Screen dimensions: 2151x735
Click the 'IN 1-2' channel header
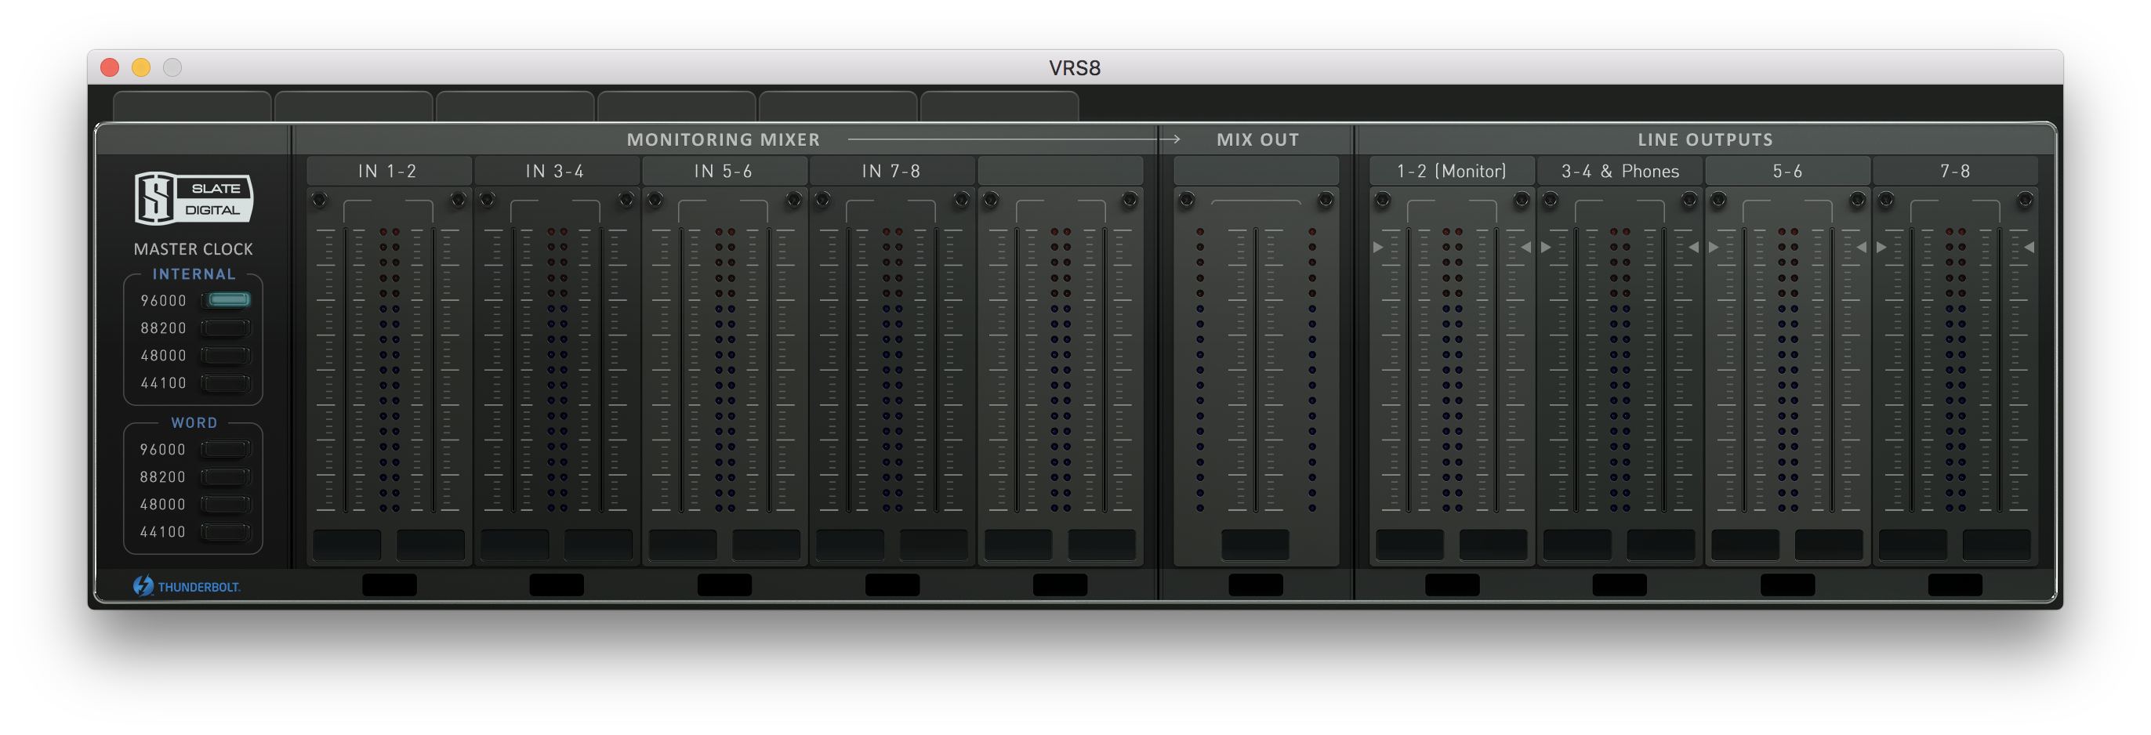point(388,171)
